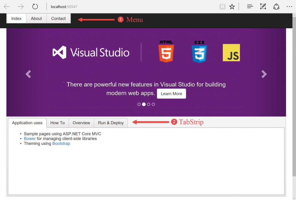This screenshot has height=200, width=296.
Task: Select the active second carousel indicator dot
Action: click(x=144, y=104)
